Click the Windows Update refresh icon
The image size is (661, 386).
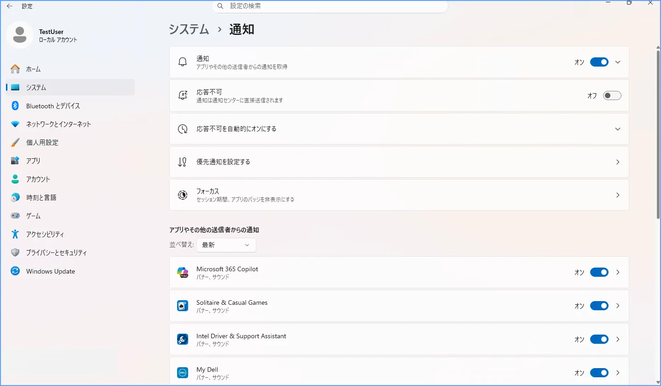tap(15, 271)
